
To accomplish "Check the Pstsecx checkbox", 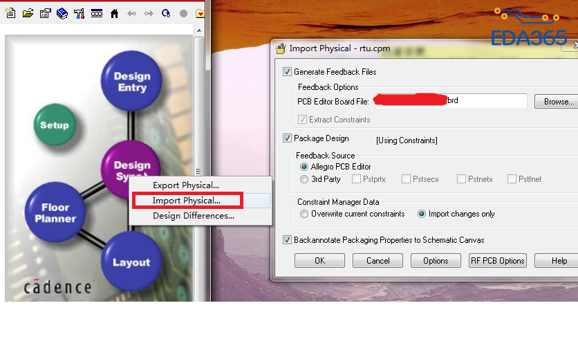I will pos(406,179).
